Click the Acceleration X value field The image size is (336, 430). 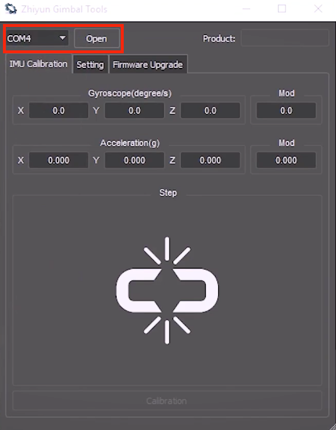59,160
